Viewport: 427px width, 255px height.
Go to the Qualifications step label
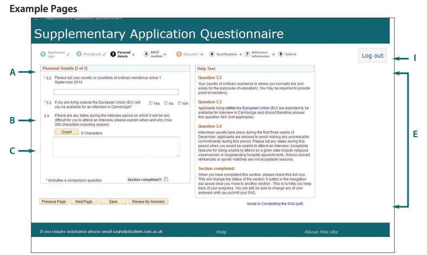click(x=227, y=54)
